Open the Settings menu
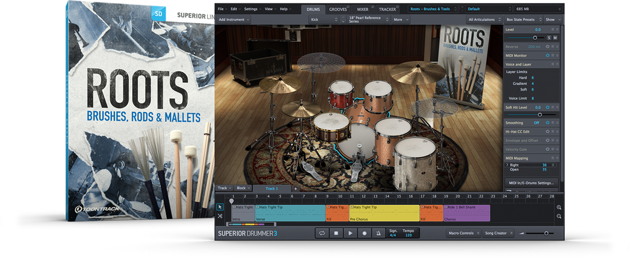This screenshot has width=630, height=259. click(x=253, y=9)
